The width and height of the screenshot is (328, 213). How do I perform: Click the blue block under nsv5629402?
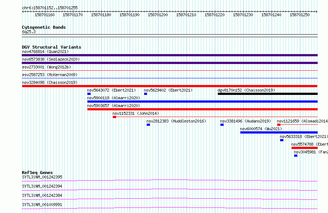146,94
